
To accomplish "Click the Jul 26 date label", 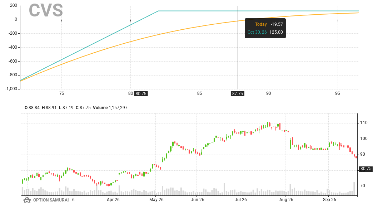I will (x=240, y=200).
